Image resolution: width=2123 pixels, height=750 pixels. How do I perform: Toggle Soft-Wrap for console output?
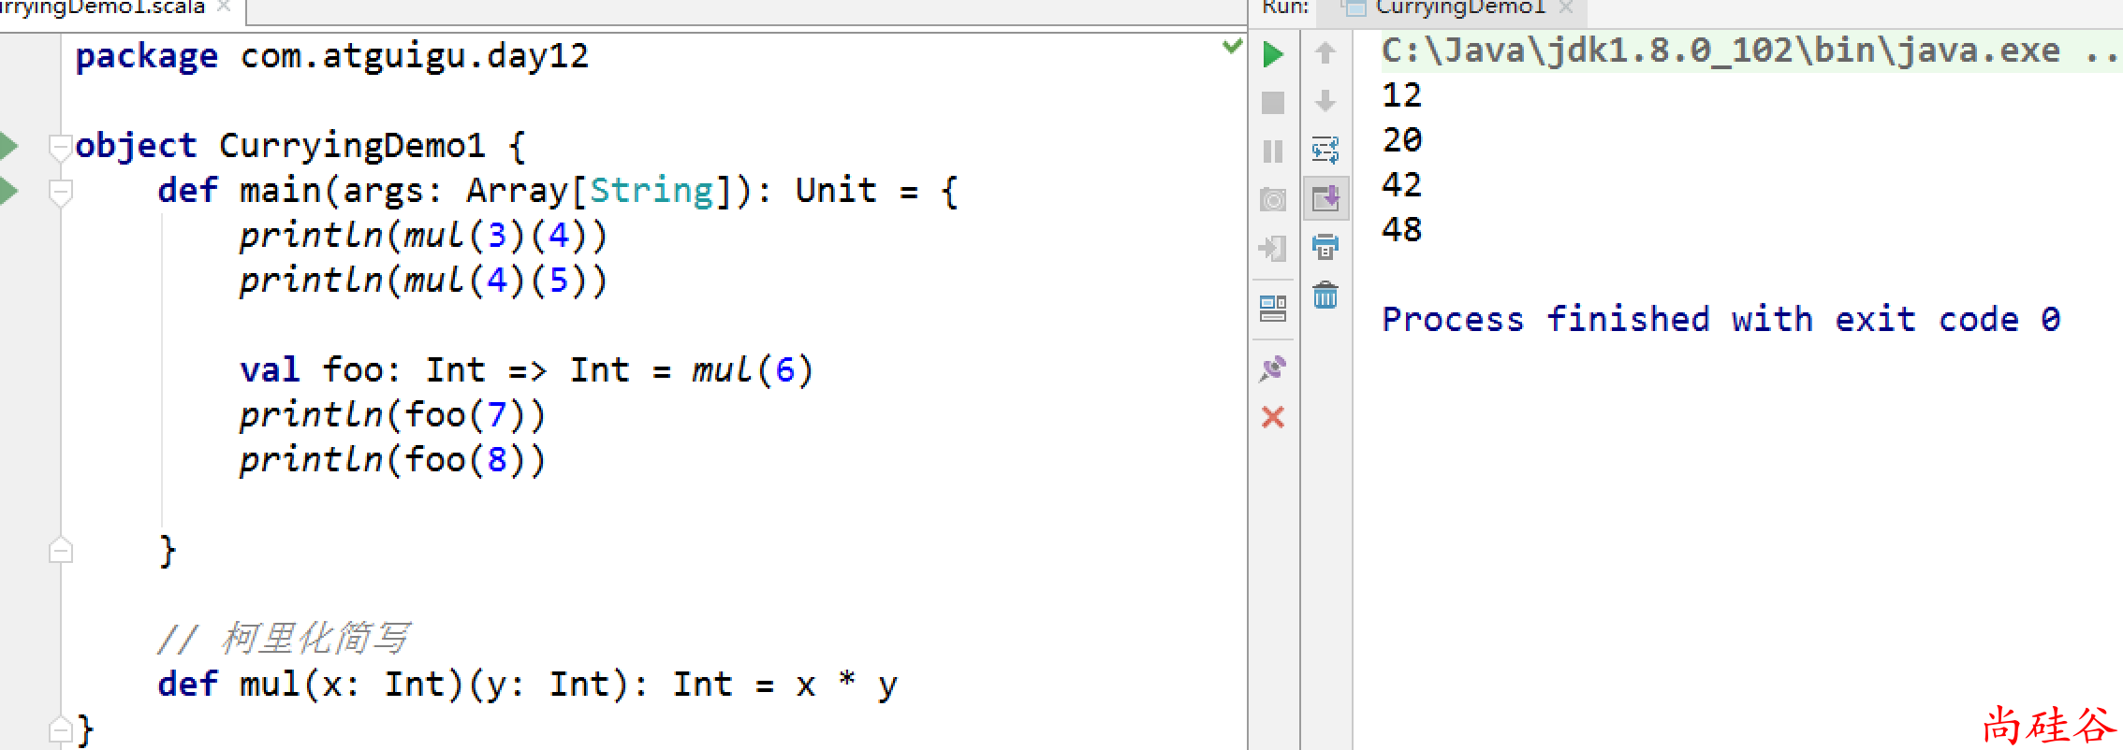(1325, 150)
